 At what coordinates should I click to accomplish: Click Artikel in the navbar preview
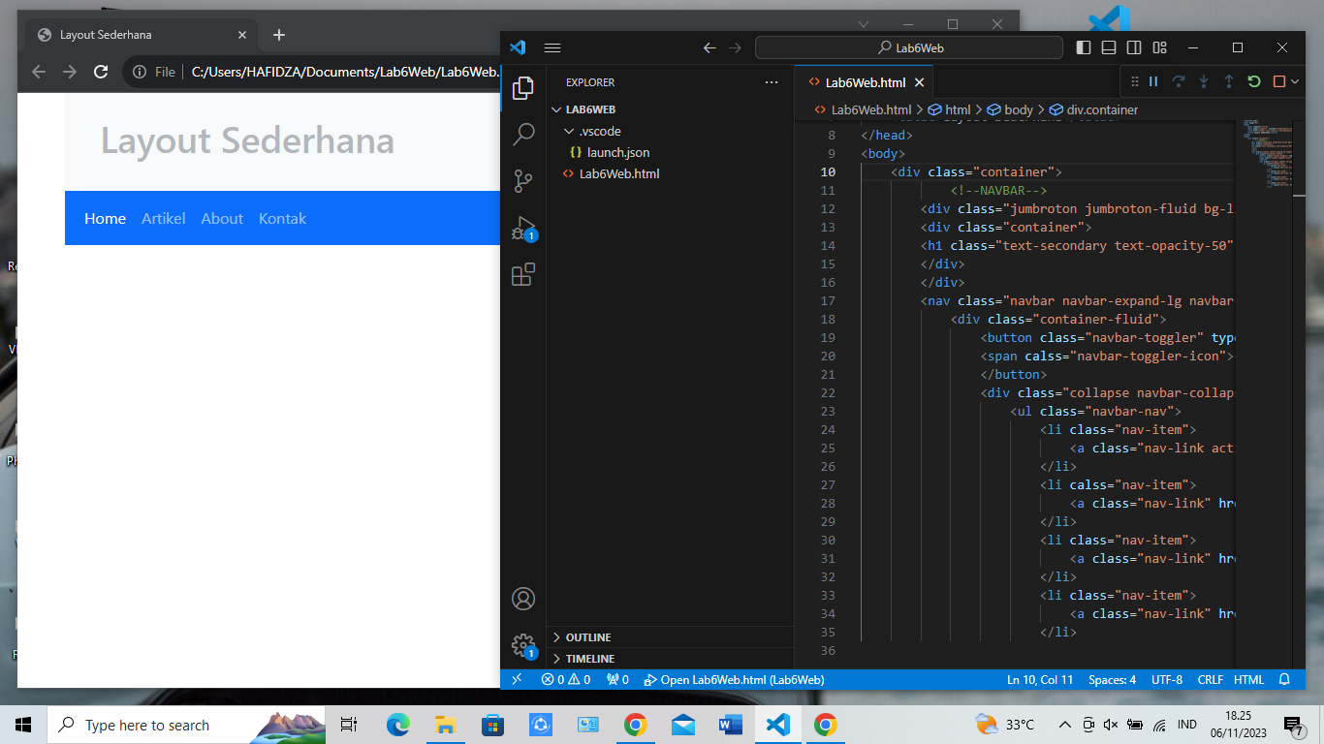pyautogui.click(x=163, y=218)
